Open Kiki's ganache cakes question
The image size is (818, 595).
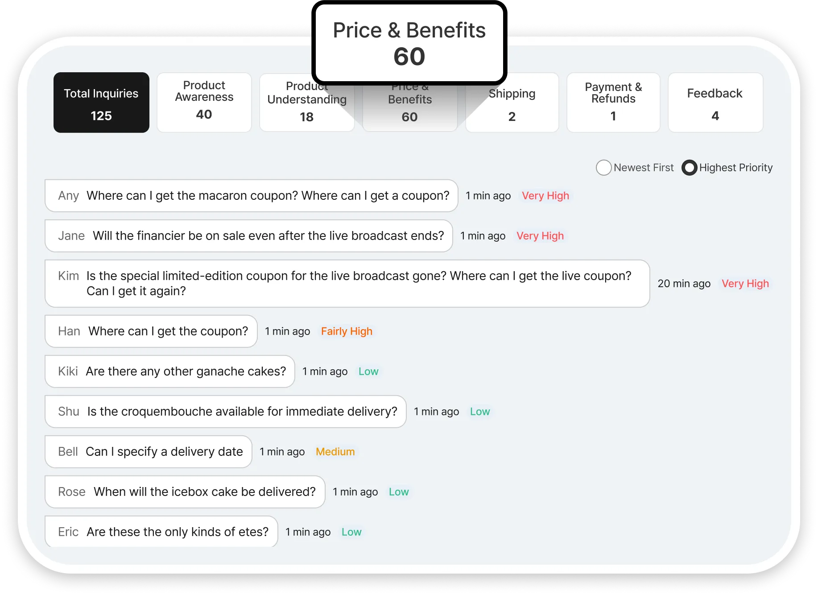pos(170,372)
